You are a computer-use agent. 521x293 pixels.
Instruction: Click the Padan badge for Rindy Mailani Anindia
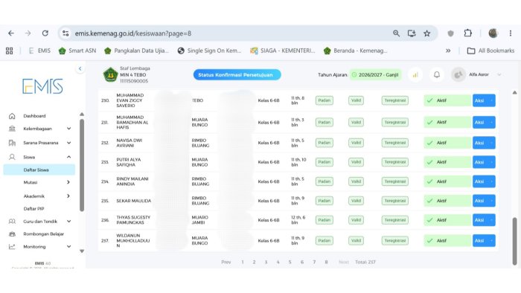325,181
